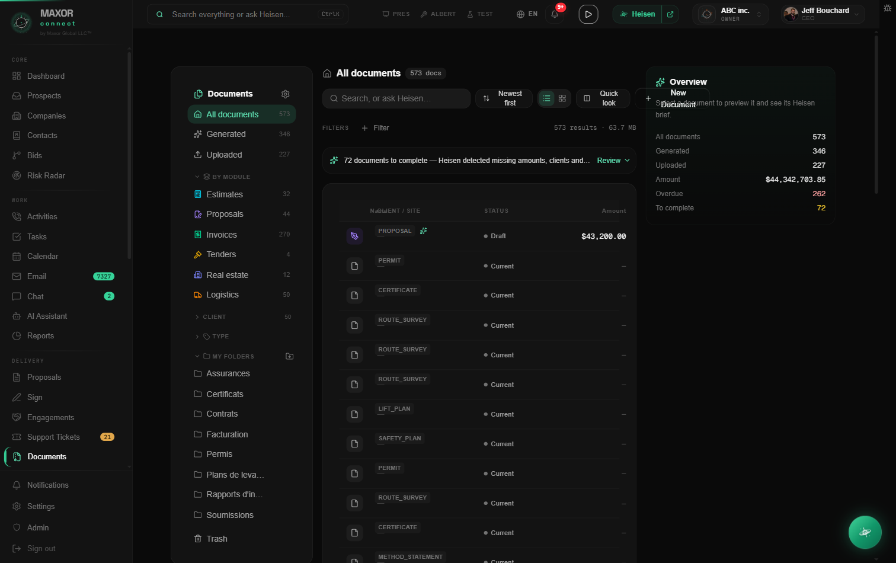Click the New Document button

(672, 98)
